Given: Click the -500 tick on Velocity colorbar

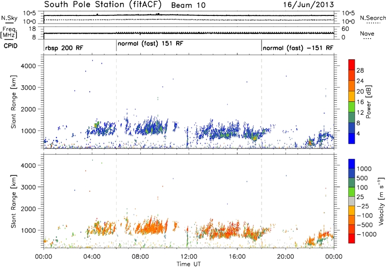Looking at the screenshot, I should tap(365, 225).
